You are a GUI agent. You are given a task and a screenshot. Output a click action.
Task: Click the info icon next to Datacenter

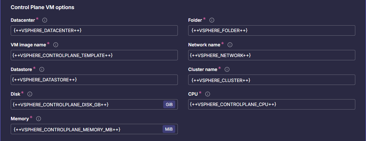[45, 20]
